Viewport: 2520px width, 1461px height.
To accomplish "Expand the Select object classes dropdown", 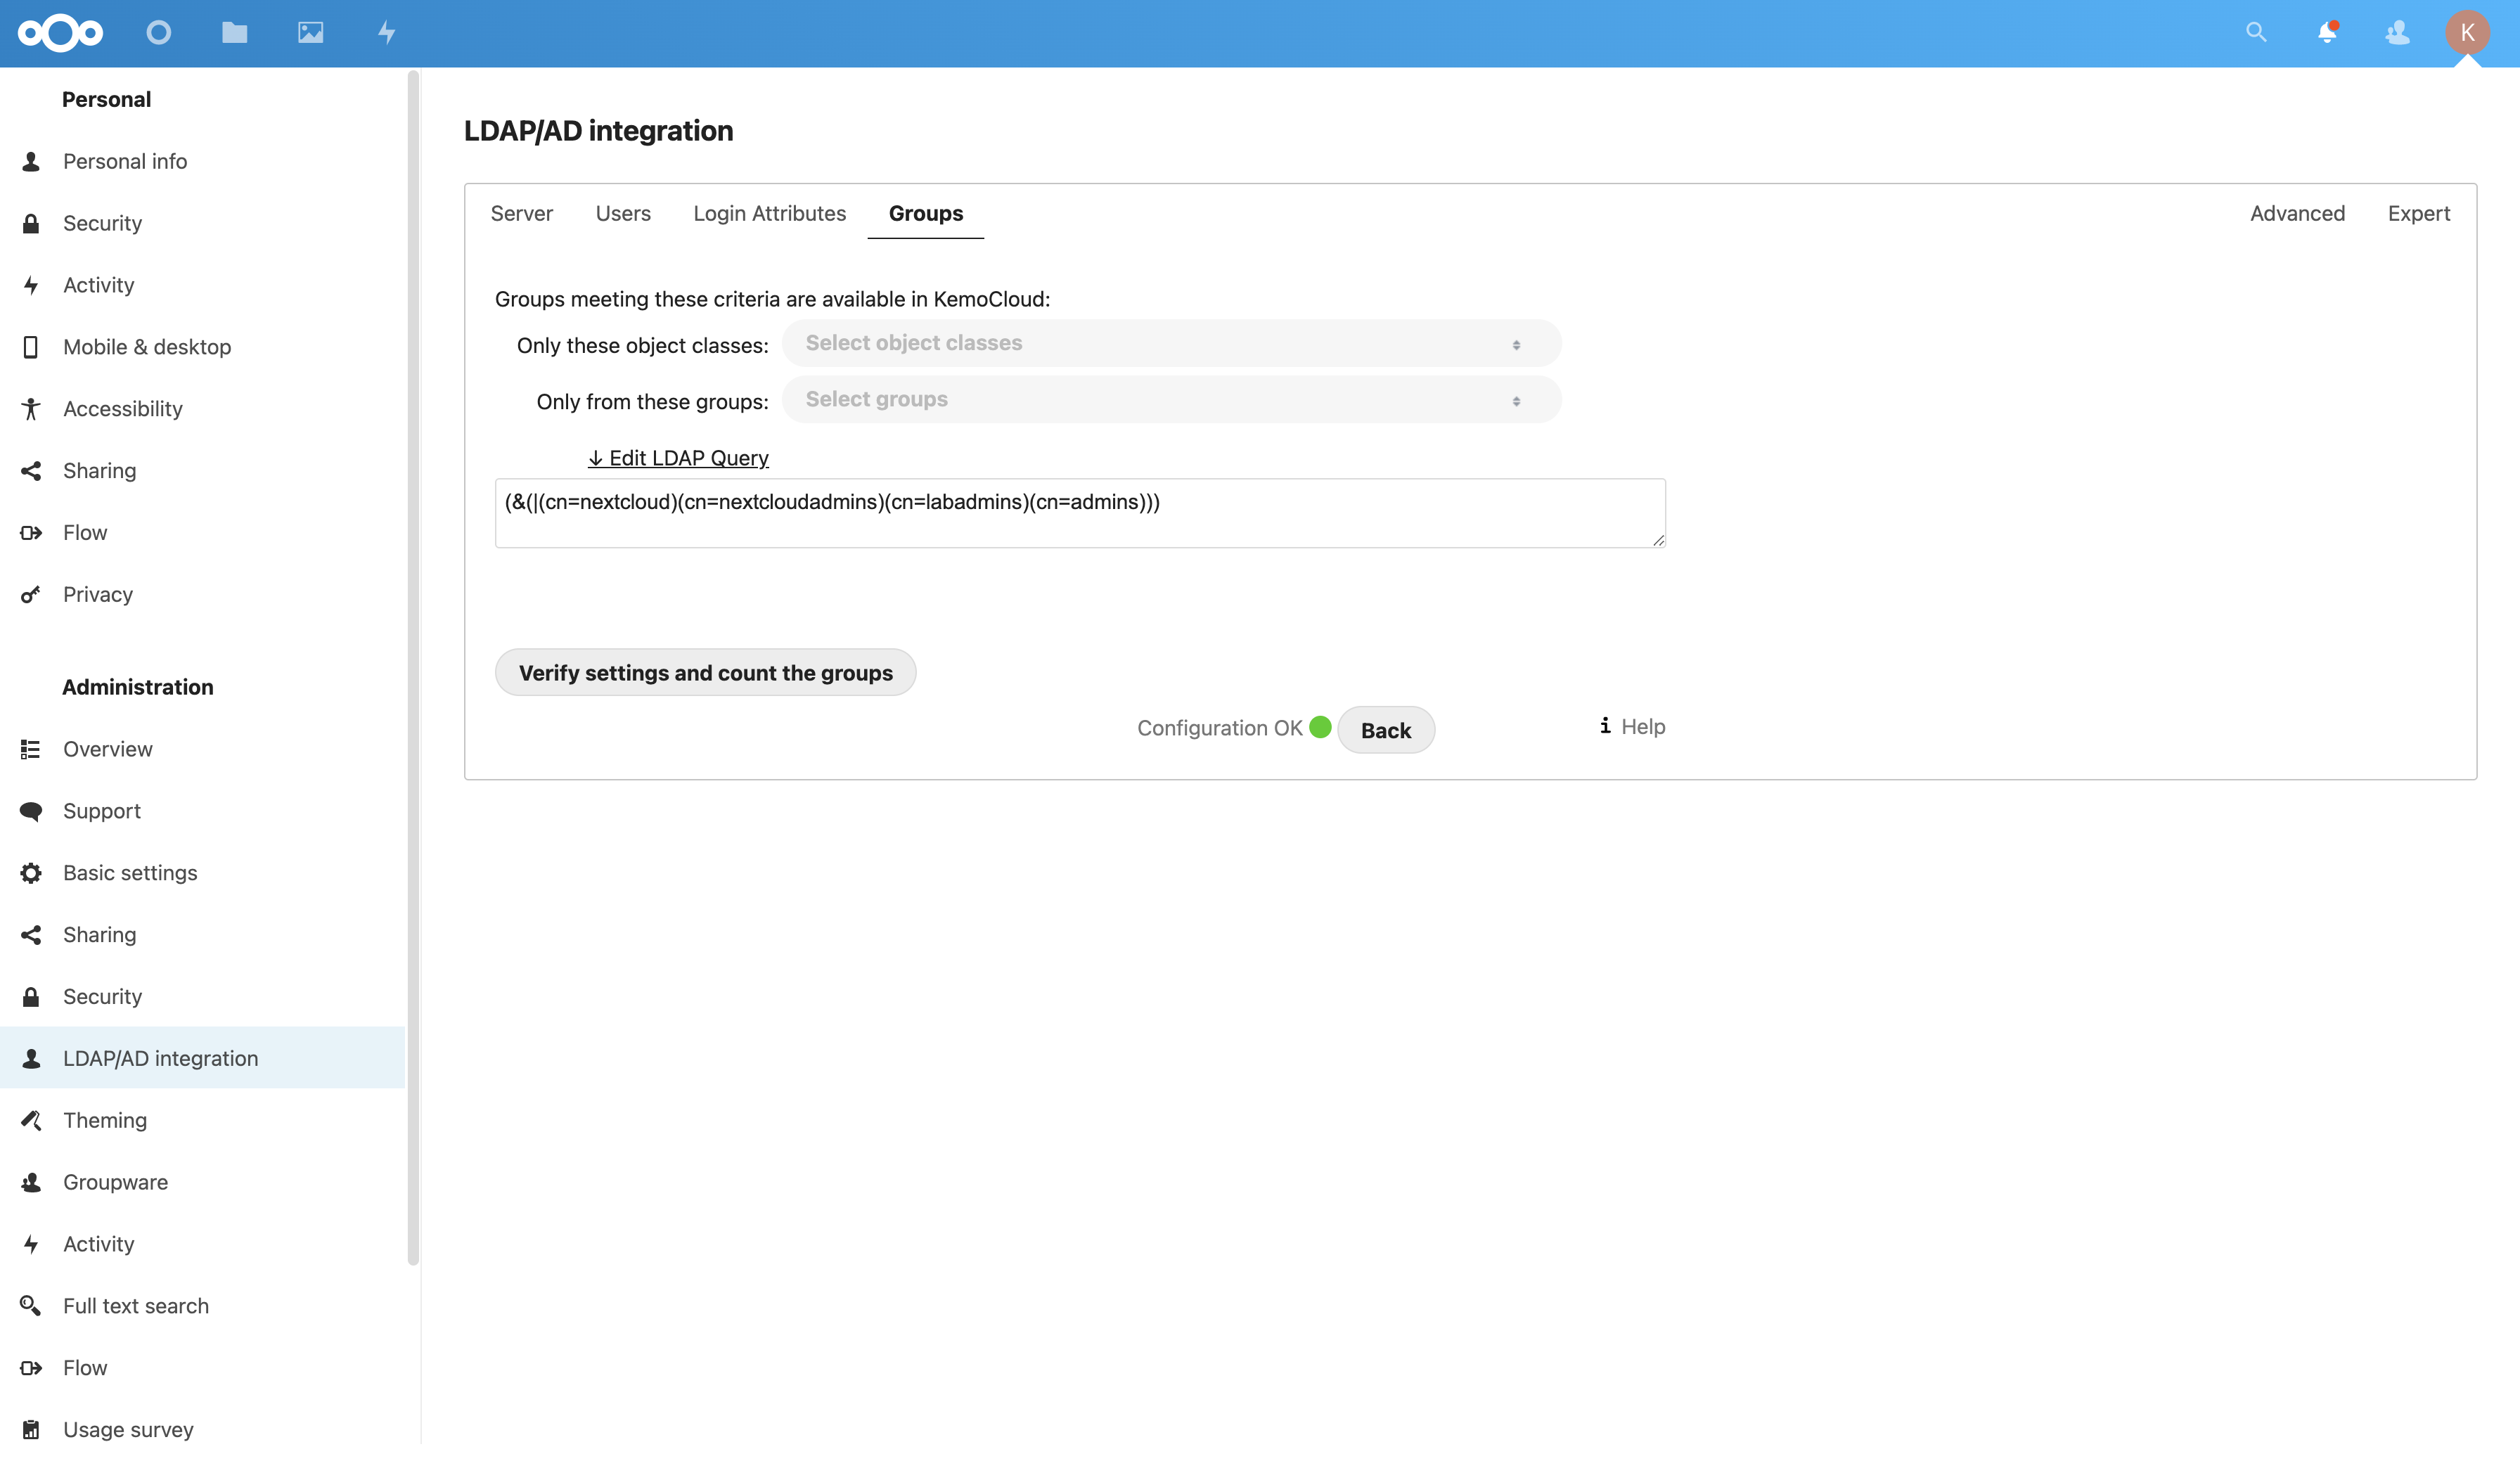I will (x=1170, y=343).
